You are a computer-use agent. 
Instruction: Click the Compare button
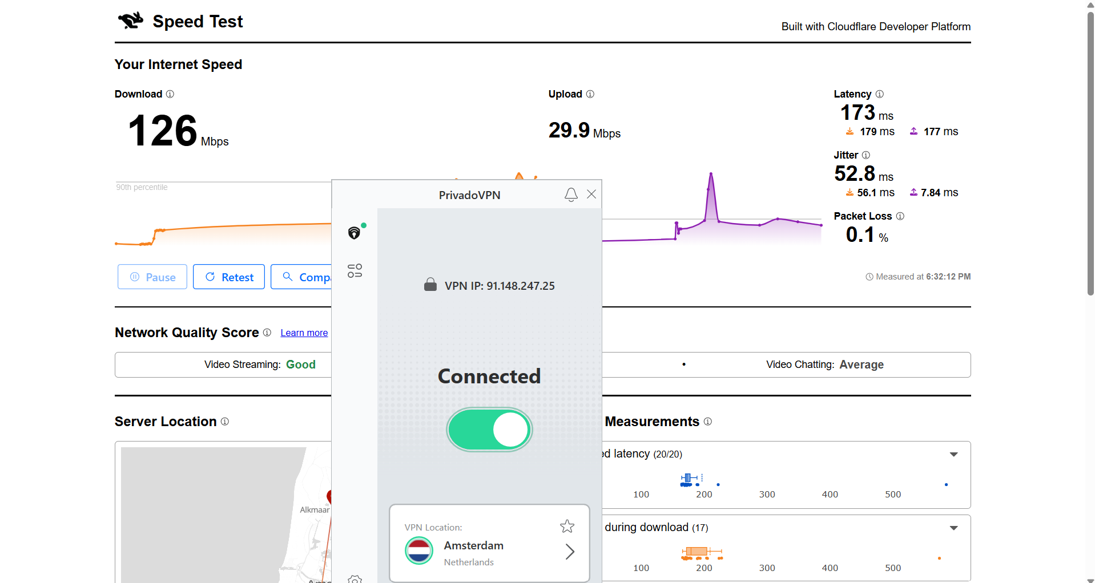point(301,277)
